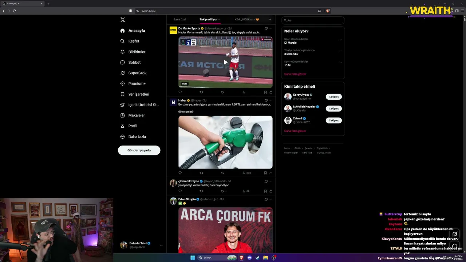The width and height of the screenshot is (466, 262).
Task: Show more trends under Neler oluyor
Action: pos(295,74)
